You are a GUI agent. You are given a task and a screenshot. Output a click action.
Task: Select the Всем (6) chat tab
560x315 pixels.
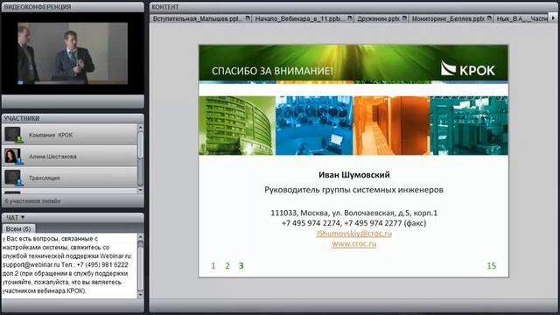pyautogui.click(x=18, y=228)
